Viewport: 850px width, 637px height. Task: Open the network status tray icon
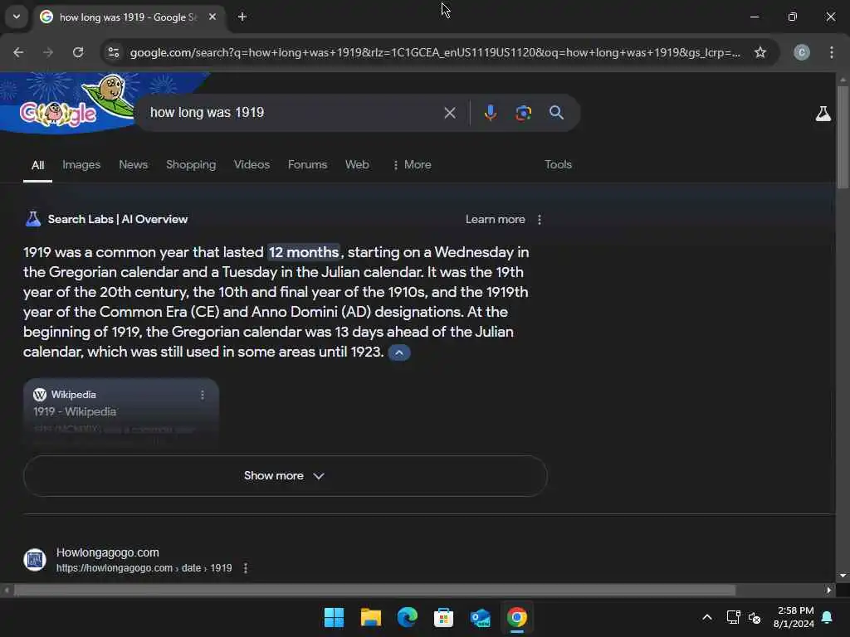tap(733, 617)
